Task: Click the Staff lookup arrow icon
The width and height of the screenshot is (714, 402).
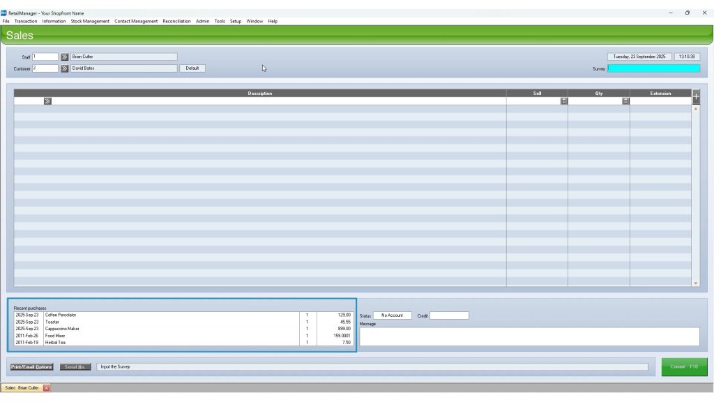Action: pyautogui.click(x=65, y=57)
